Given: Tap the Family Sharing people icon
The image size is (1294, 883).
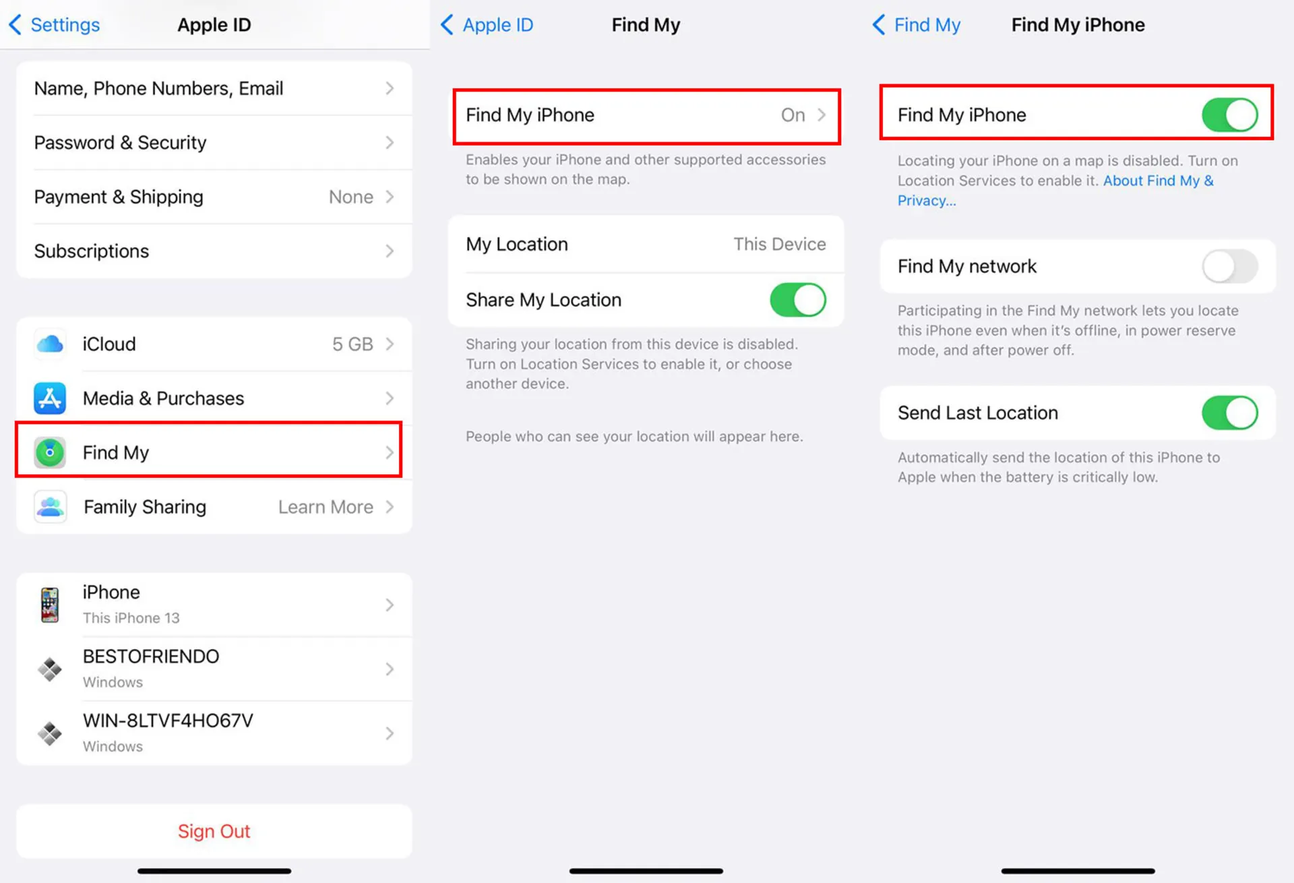Looking at the screenshot, I should pos(50,507).
